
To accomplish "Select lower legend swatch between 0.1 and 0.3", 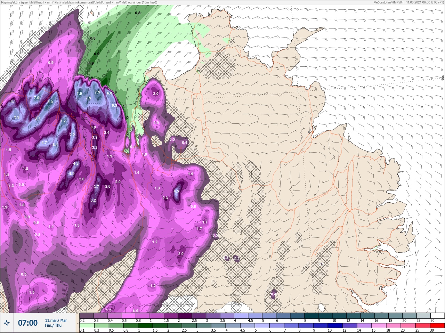I will click(x=87, y=325).
